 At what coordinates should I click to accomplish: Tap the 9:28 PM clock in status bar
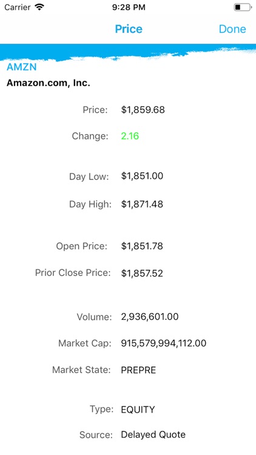(x=129, y=7)
